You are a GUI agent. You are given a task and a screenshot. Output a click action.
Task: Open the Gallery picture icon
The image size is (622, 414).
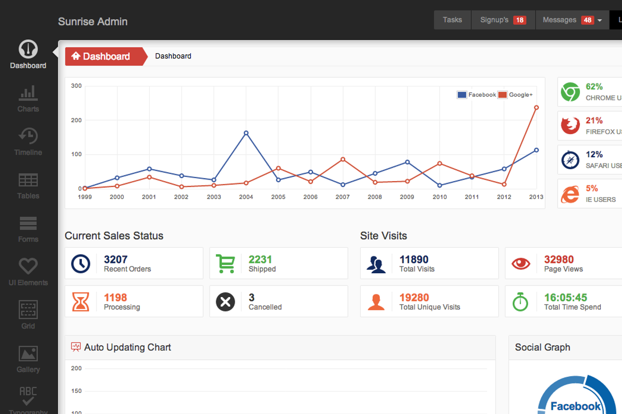[28, 353]
